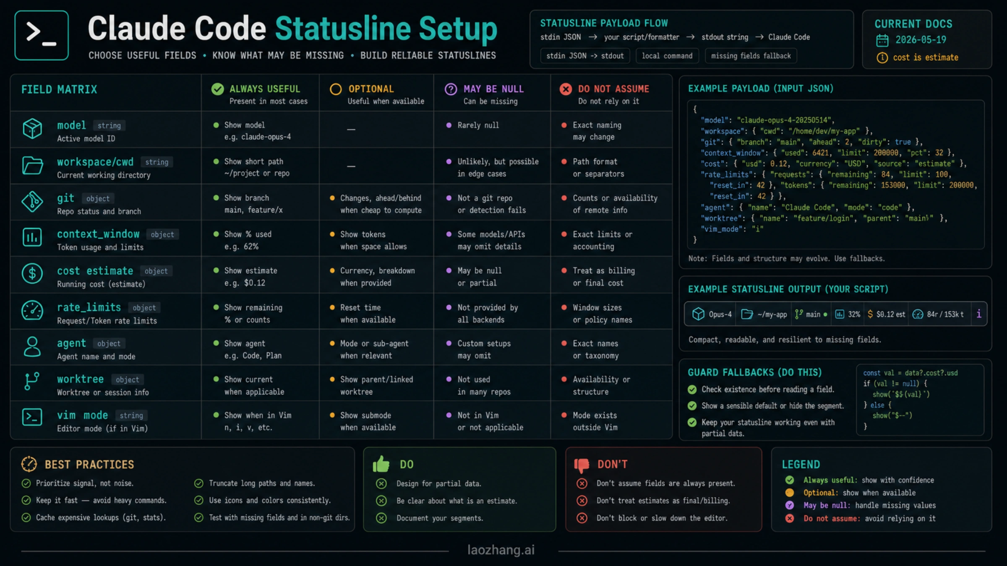Click the red X by 'Don't block or slow down'
Viewport: 1007px width, 566px height.
click(582, 518)
